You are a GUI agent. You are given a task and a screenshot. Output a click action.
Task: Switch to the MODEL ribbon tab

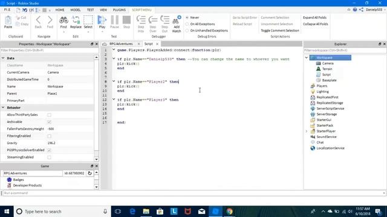[x=76, y=10]
